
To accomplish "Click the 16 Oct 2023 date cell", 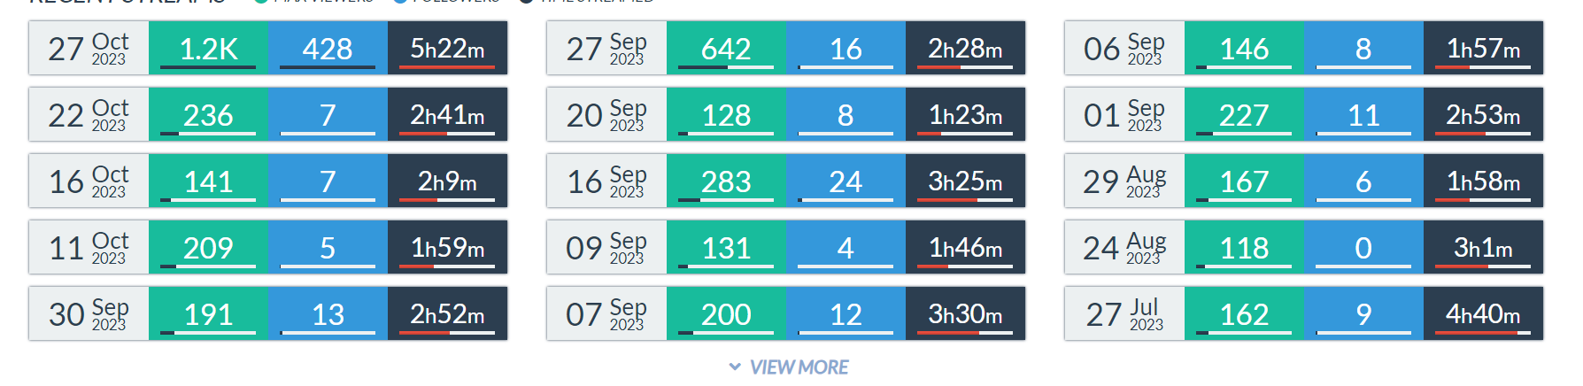I will pyautogui.click(x=89, y=181).
